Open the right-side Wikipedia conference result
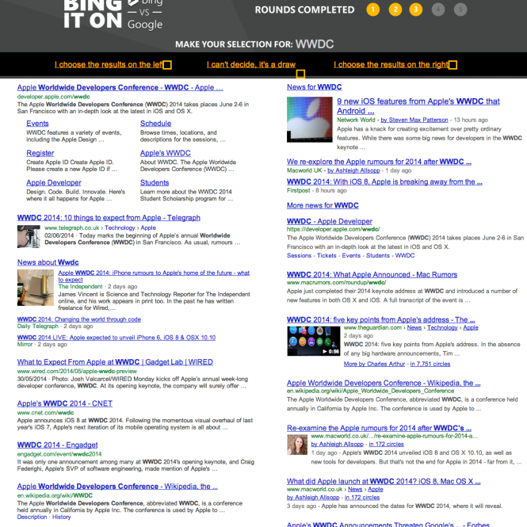This screenshot has width=527, height=527. (x=384, y=383)
